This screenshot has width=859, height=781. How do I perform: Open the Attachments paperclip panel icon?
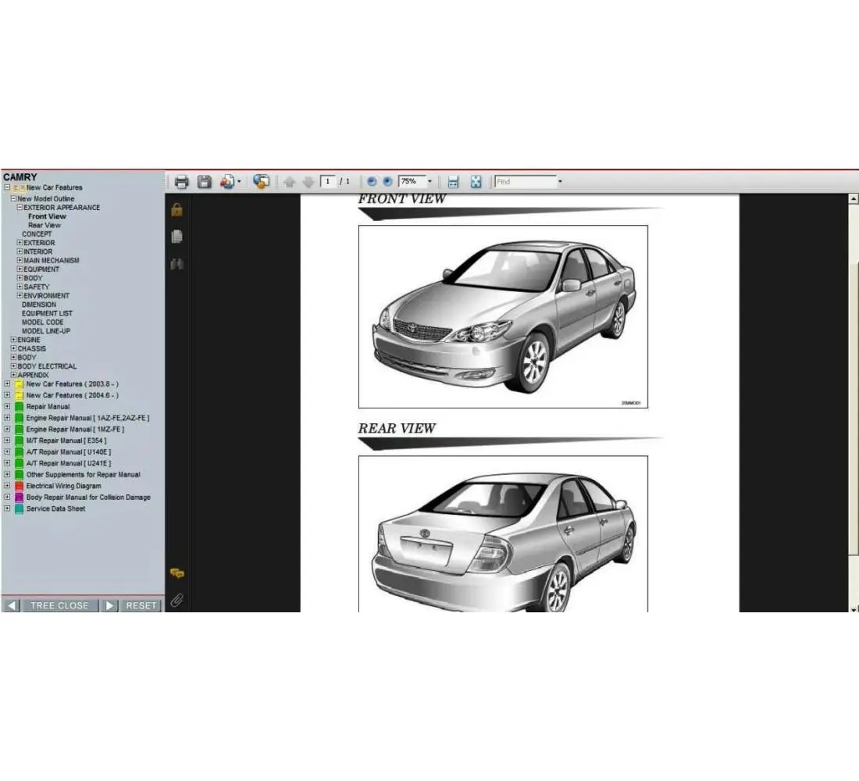(x=176, y=600)
